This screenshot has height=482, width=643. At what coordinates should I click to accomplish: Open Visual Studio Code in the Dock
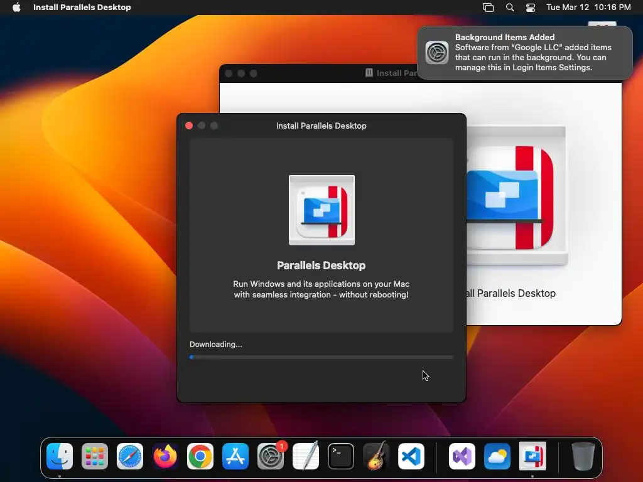pyautogui.click(x=411, y=456)
